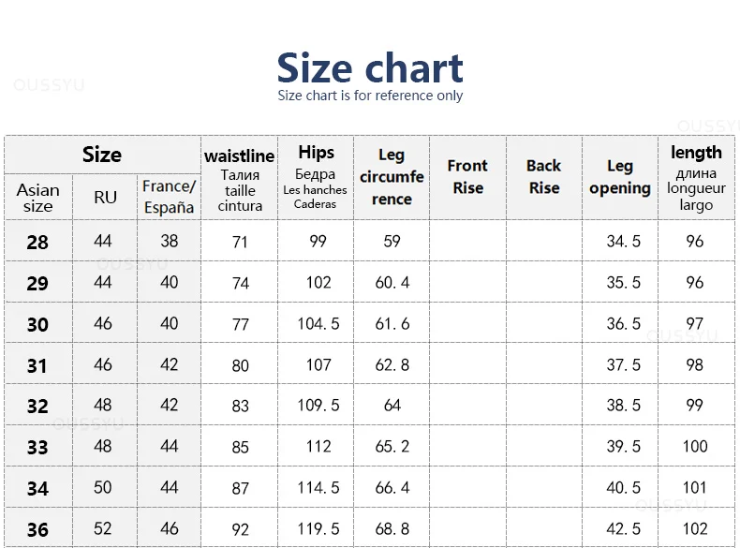Image resolution: width=740 pixels, height=548 pixels.
Task: Click the RU column header
Action: [105, 198]
